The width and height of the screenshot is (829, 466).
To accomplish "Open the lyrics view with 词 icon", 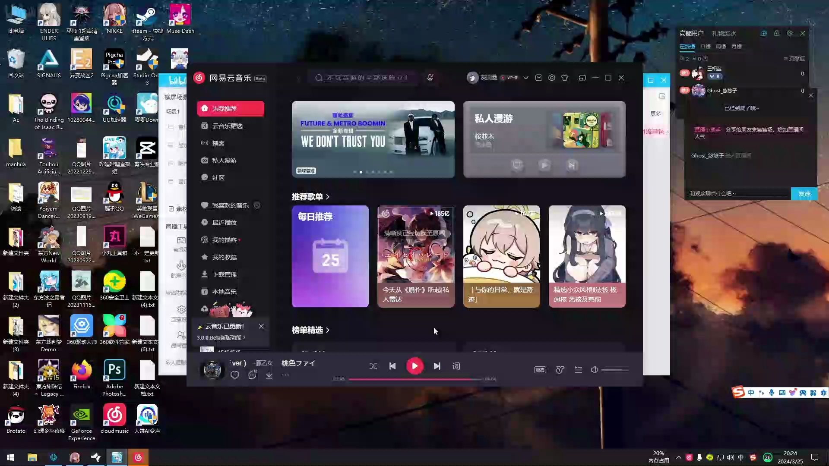I will 456,366.
